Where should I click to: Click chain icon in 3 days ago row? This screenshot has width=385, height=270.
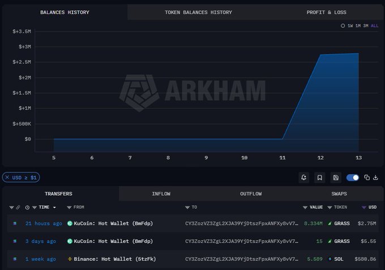tap(15, 241)
